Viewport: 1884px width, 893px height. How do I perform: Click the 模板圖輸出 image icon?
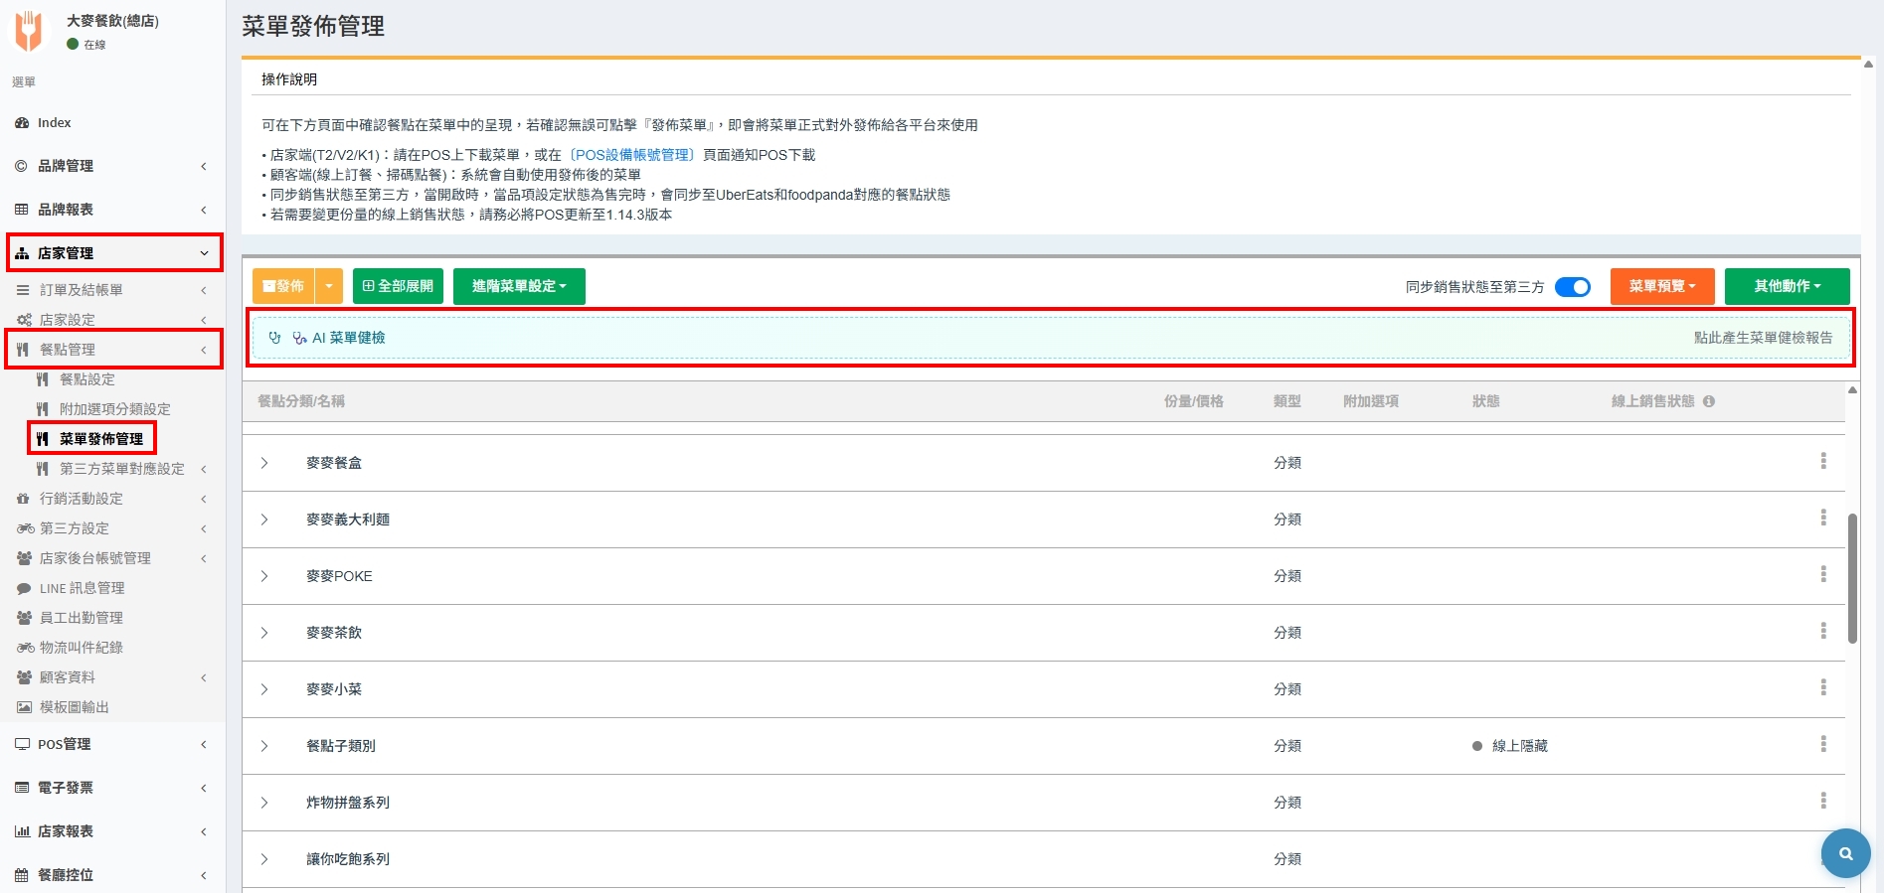pos(24,707)
